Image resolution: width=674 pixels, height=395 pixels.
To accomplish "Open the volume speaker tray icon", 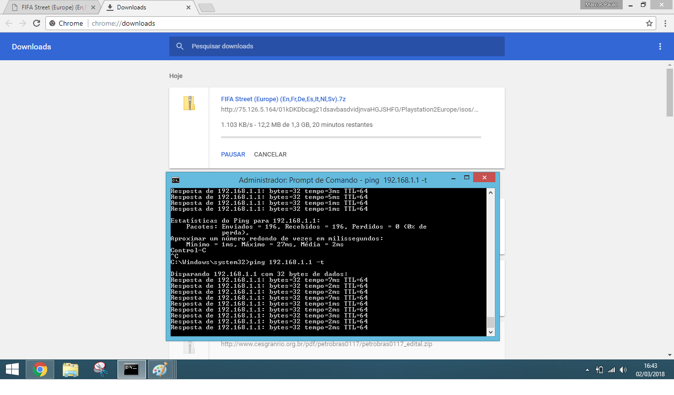I will [x=623, y=370].
